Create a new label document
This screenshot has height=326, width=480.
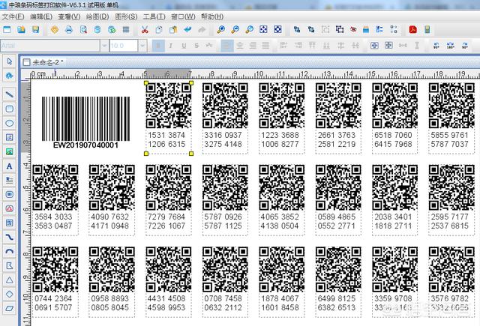[7, 30]
